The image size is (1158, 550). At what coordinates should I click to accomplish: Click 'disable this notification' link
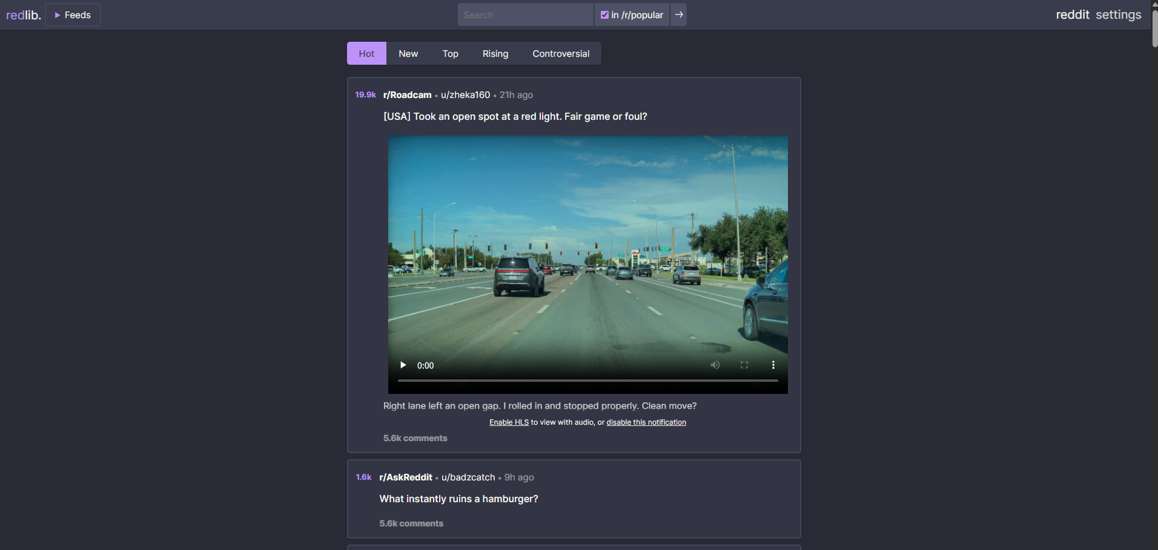(646, 422)
